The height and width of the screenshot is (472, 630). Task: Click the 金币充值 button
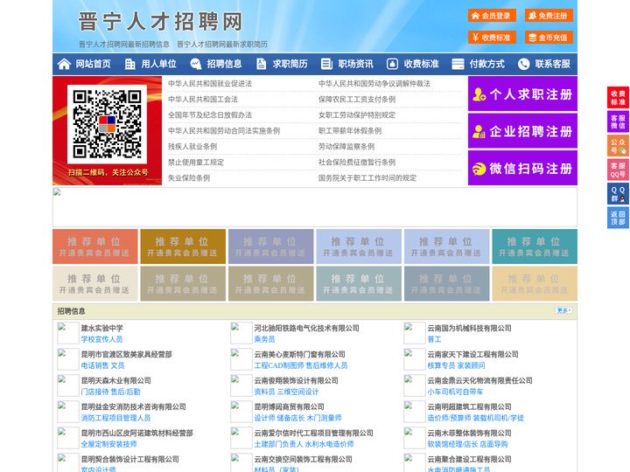(x=549, y=38)
